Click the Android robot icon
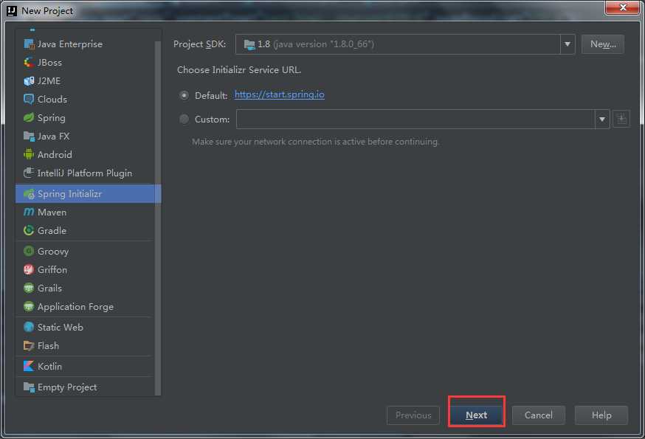This screenshot has height=439, width=645. [29, 155]
